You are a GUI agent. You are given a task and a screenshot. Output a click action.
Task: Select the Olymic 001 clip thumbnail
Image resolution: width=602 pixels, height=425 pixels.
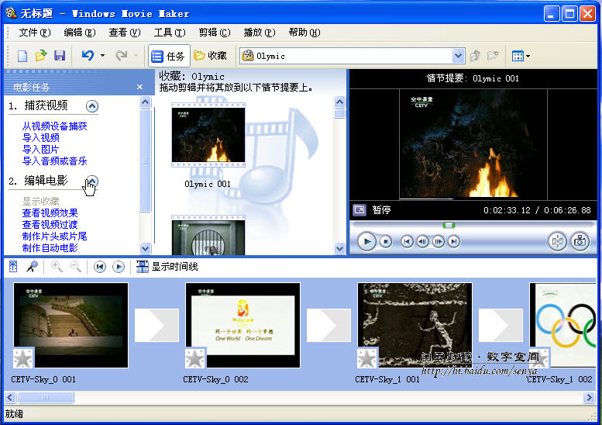pyautogui.click(x=208, y=135)
